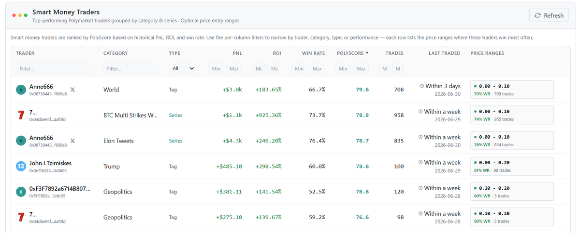
Task: Click the 0.00 - 0.20 price range box
Action: (x=512, y=166)
